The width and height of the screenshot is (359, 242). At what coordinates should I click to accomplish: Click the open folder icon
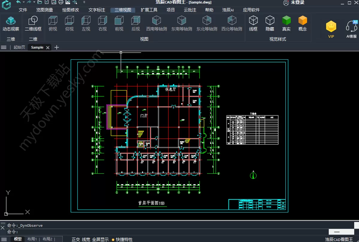click(x=39, y=2)
